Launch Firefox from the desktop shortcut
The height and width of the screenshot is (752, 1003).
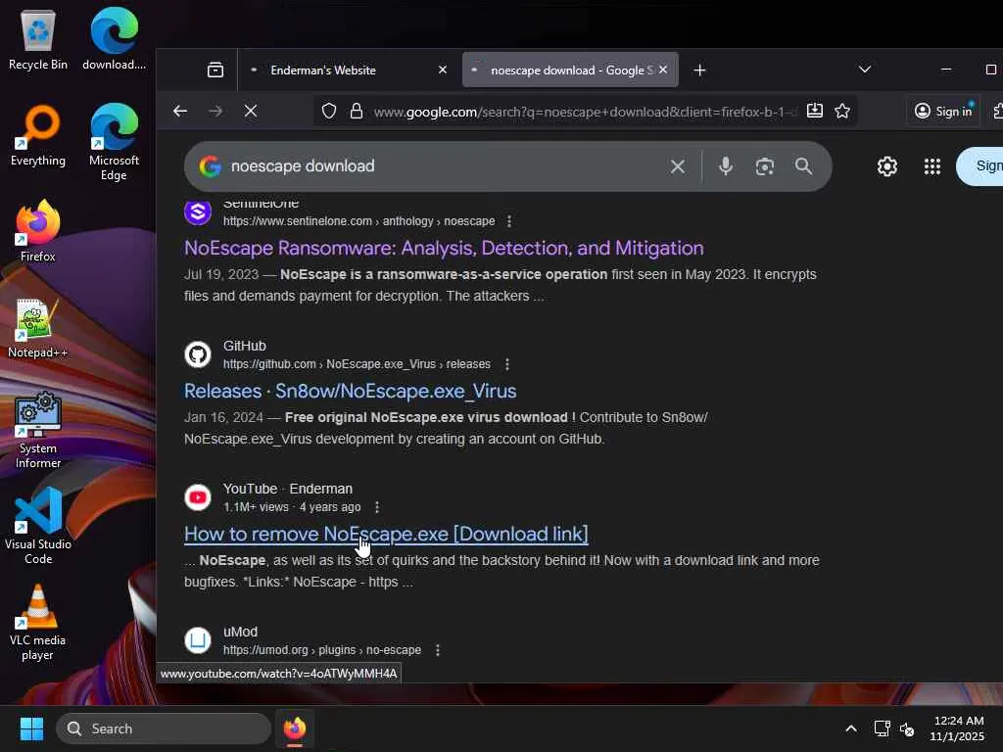38,231
